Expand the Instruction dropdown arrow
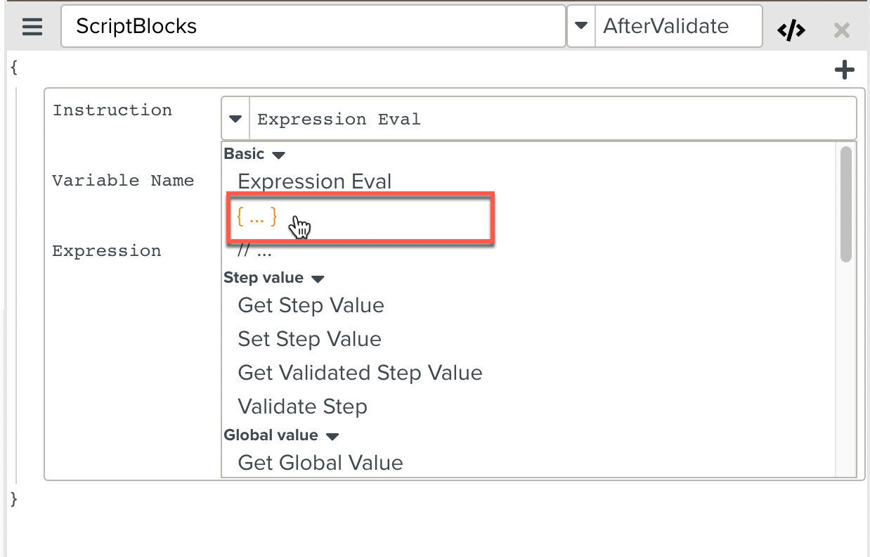 [235, 119]
